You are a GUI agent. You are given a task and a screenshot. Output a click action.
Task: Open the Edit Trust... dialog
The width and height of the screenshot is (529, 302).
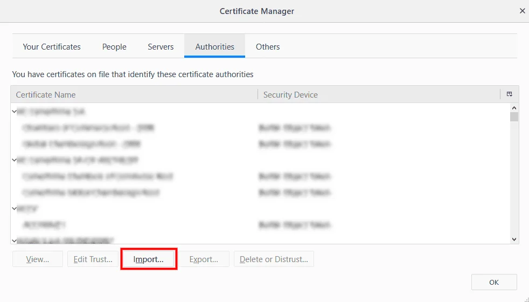tap(93, 259)
